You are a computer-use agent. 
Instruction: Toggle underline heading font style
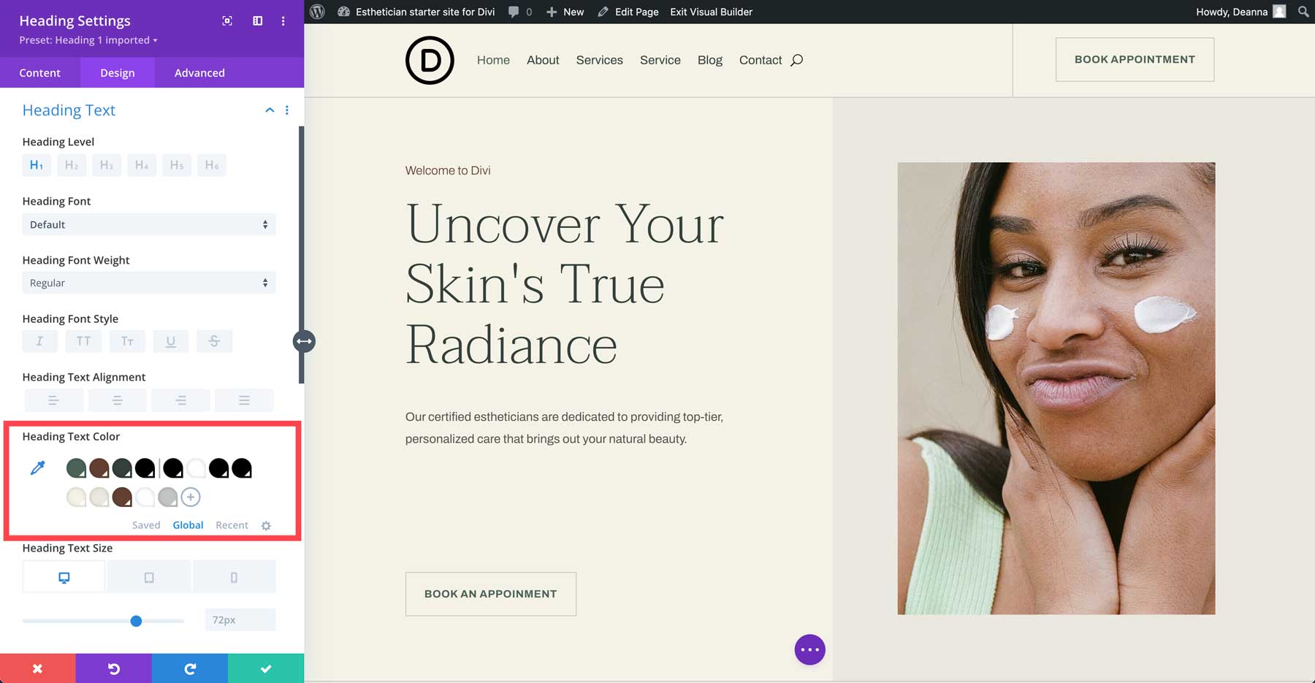(170, 340)
